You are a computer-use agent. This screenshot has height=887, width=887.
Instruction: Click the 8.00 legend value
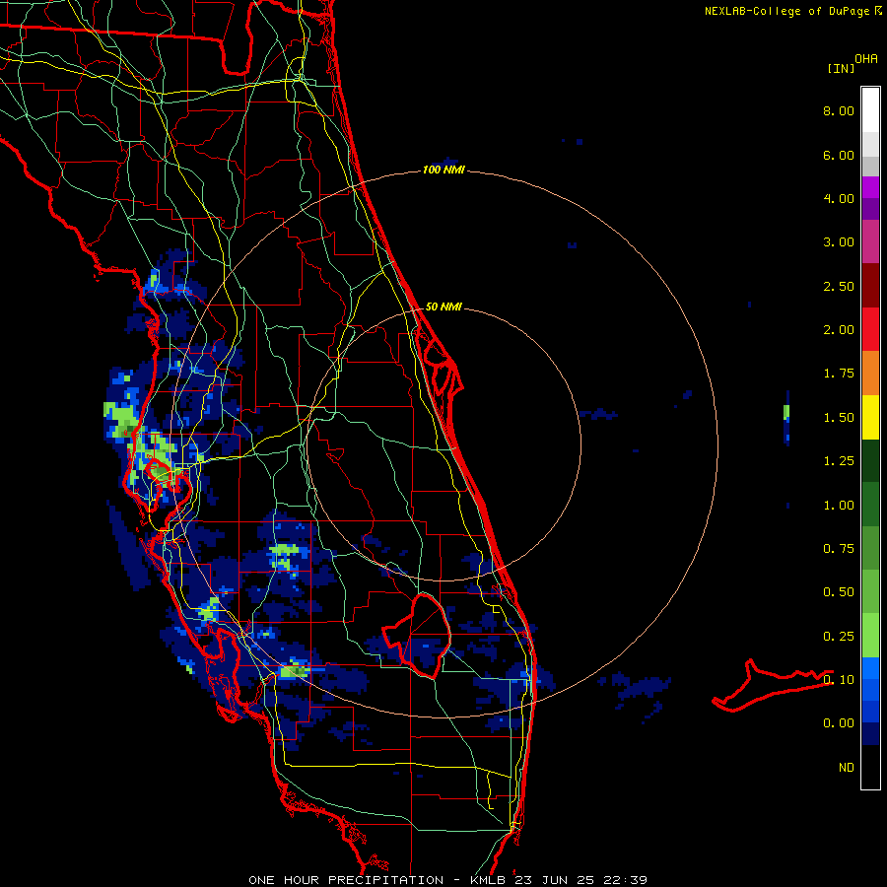[x=839, y=110]
